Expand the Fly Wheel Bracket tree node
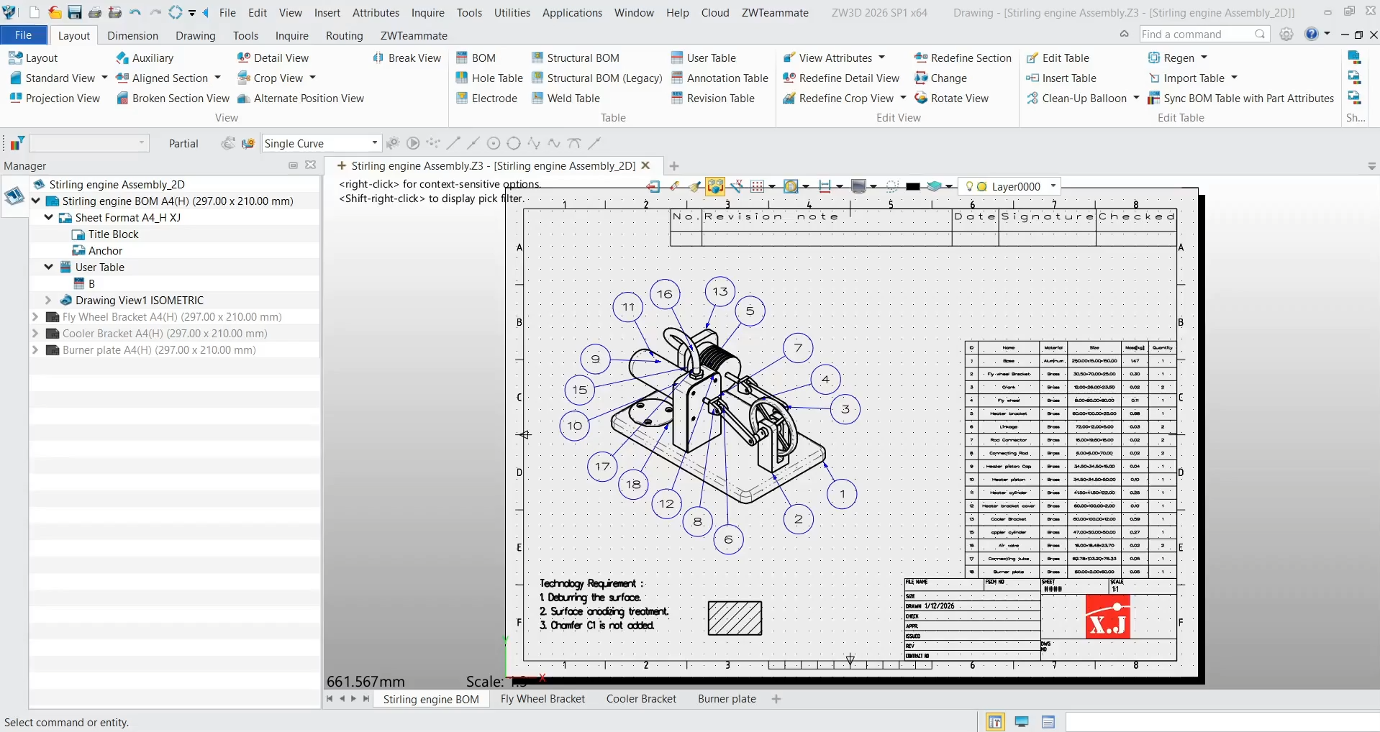The width and height of the screenshot is (1380, 732). point(35,317)
